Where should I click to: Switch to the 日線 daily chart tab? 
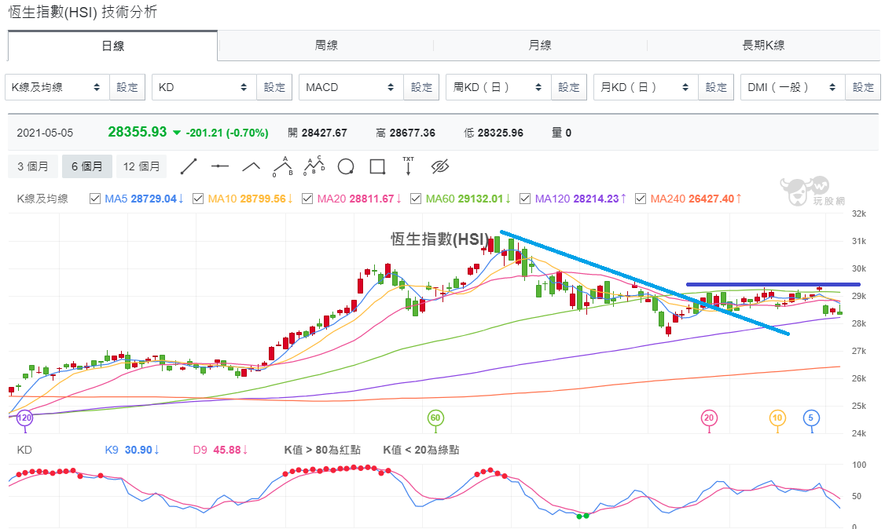click(112, 46)
